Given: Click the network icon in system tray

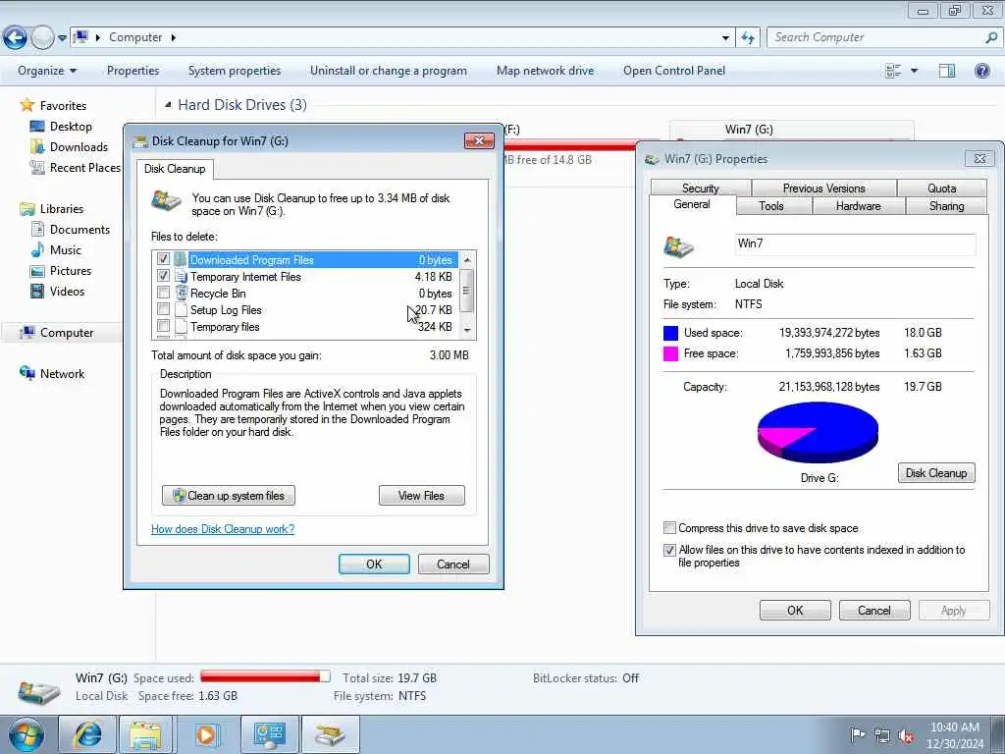Looking at the screenshot, I should tap(882, 735).
